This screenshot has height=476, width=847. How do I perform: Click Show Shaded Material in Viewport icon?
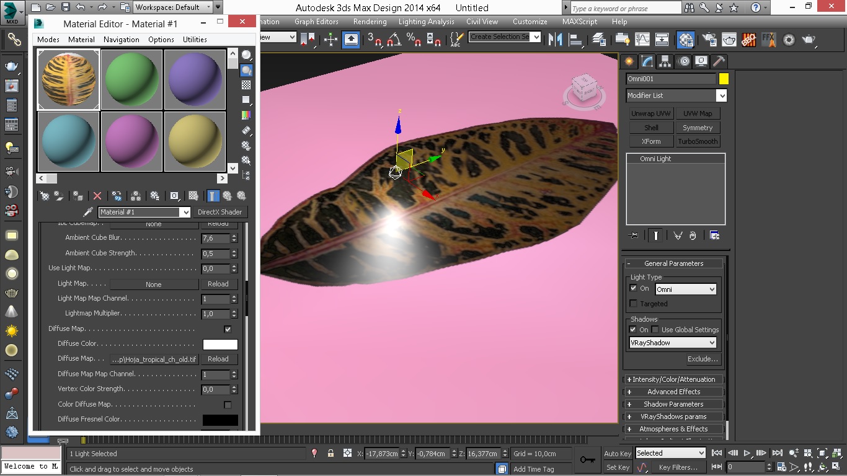193,196
